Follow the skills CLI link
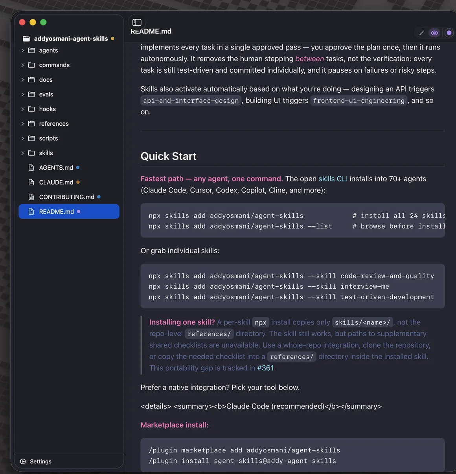Viewport: 456px width, 474px height. click(x=333, y=179)
